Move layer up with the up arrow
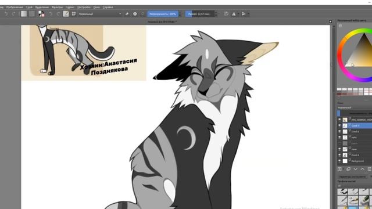372x209 pixels. point(362,169)
